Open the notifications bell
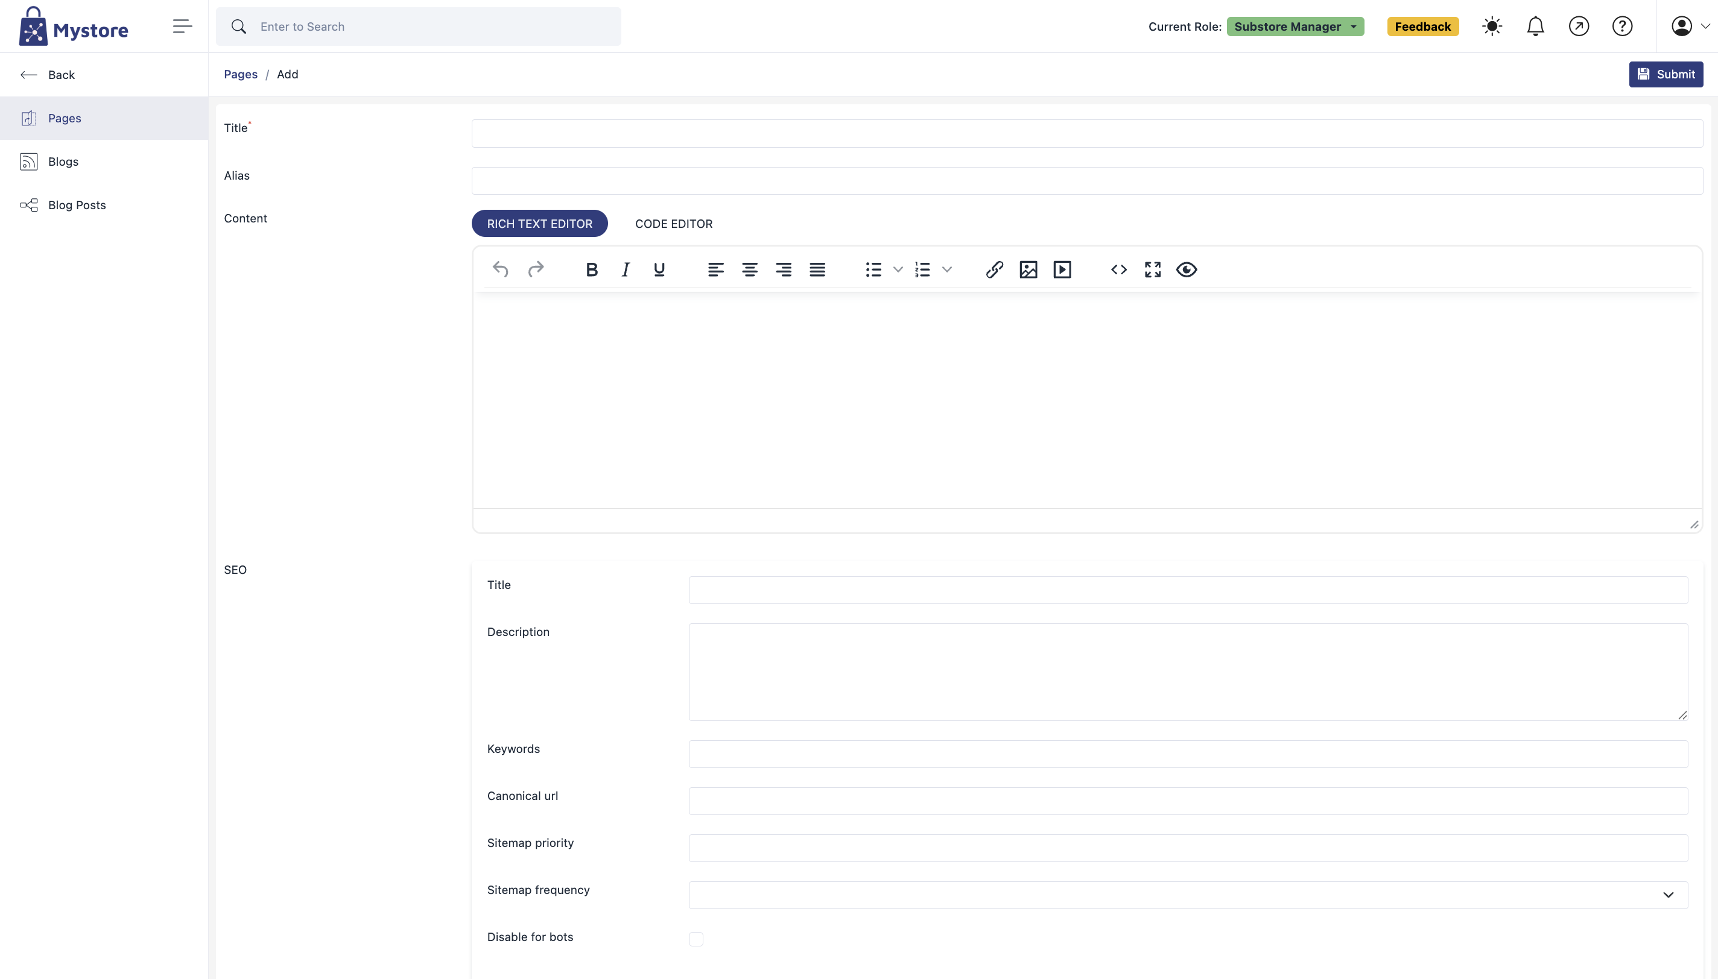Screen dimensions: 1718x979 pyautogui.click(x=1535, y=27)
